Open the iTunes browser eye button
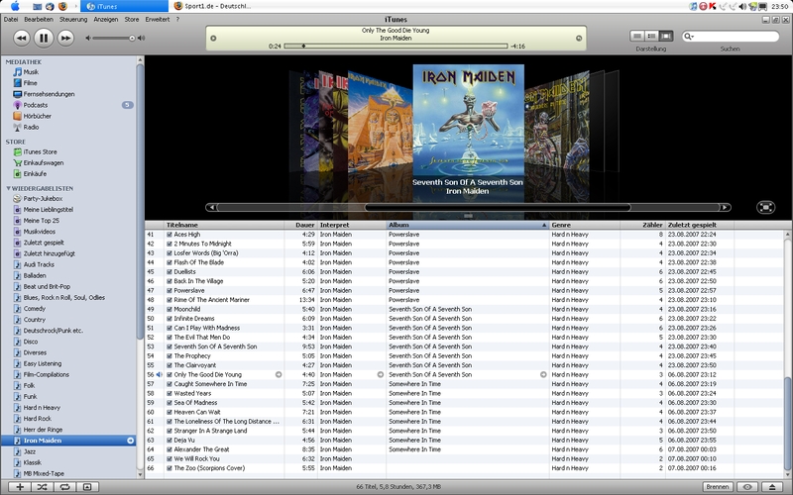This screenshot has width=793, height=495. [x=747, y=487]
